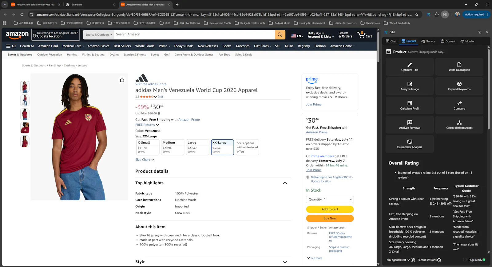Open Today's Deals in the nav bar
Viewport: 492px width, 267px height.
184,46
